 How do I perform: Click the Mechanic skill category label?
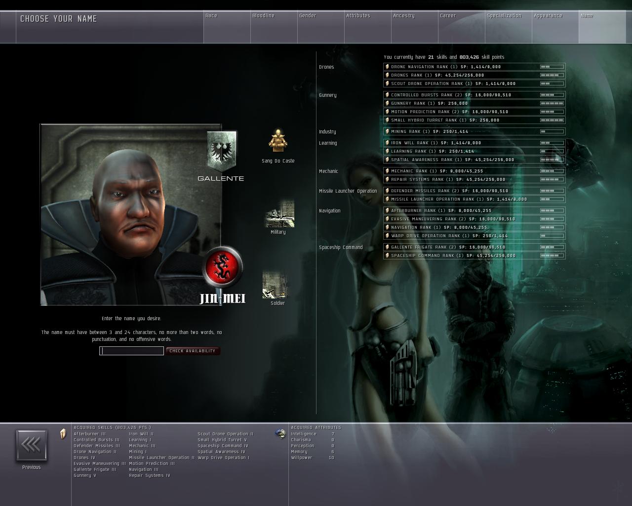[x=328, y=171]
